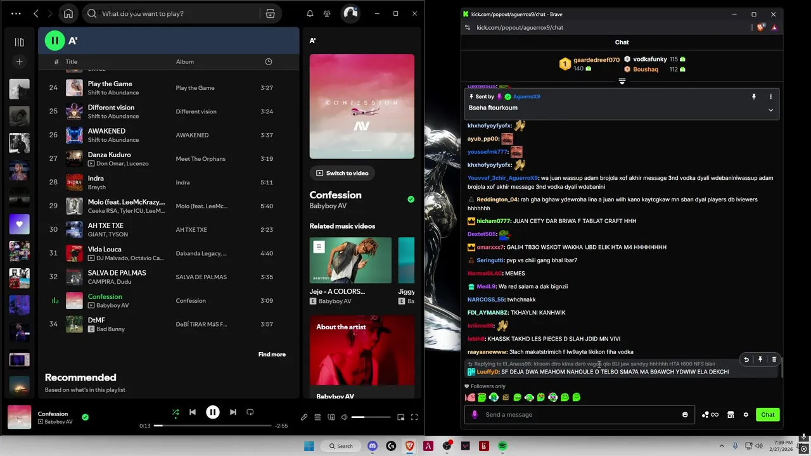Screen dimensions: 811x456
Task: Skip to previous track
Action: tap(193, 412)
